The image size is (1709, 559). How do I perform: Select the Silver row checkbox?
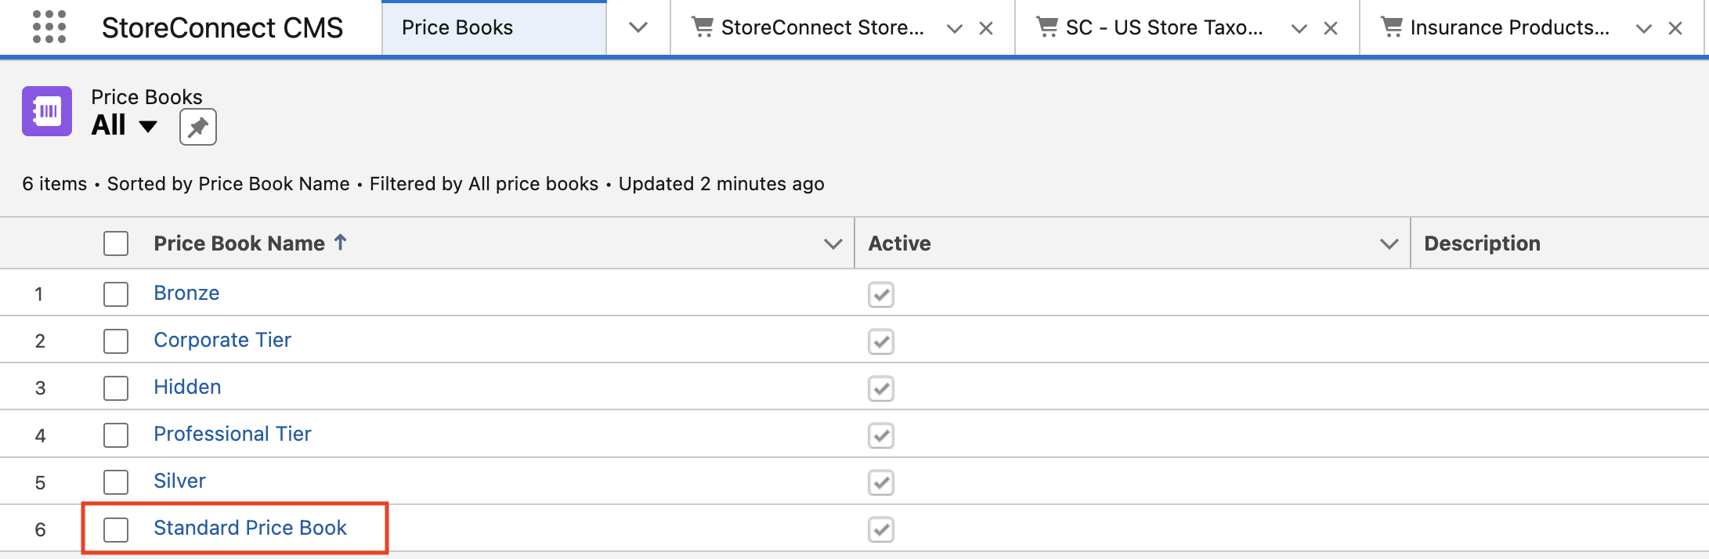(x=116, y=482)
